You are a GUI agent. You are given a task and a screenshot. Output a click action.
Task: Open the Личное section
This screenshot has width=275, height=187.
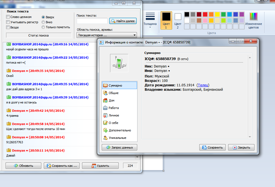pos(119,115)
